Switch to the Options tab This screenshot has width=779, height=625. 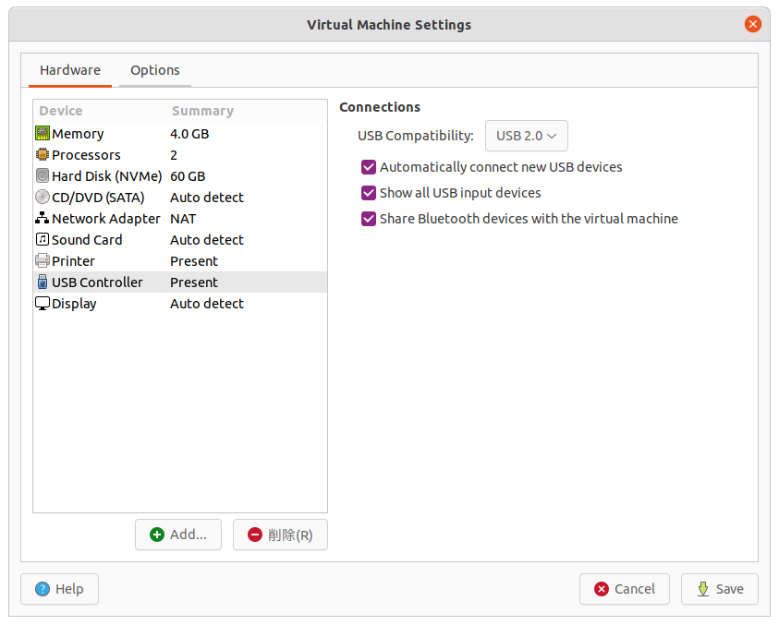click(x=155, y=70)
